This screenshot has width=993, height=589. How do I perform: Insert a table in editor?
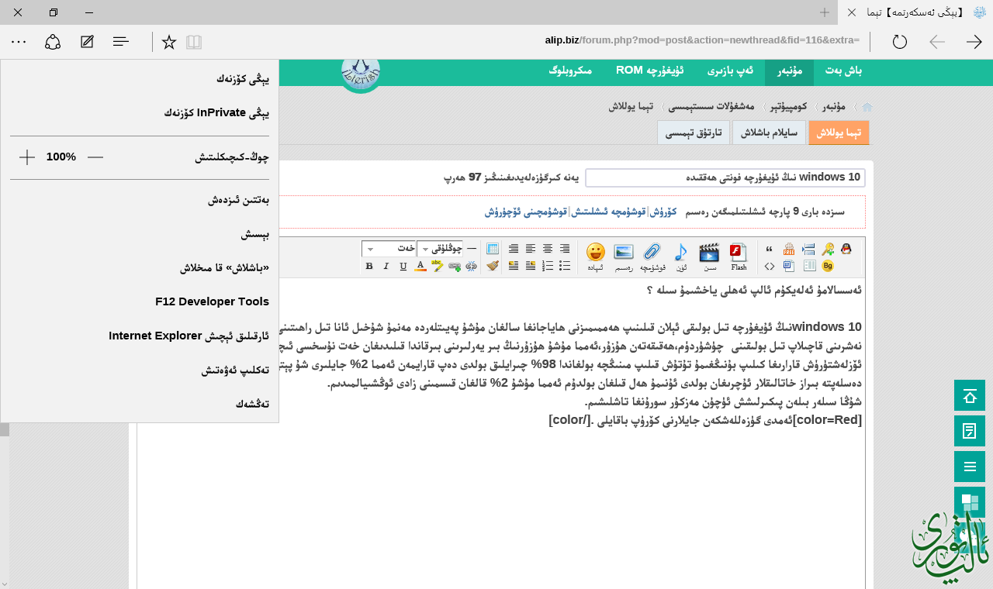click(x=493, y=249)
